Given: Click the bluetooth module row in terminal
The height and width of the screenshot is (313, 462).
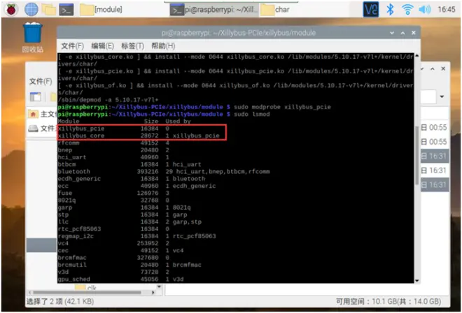Looking at the screenshot, I should click(164, 171).
